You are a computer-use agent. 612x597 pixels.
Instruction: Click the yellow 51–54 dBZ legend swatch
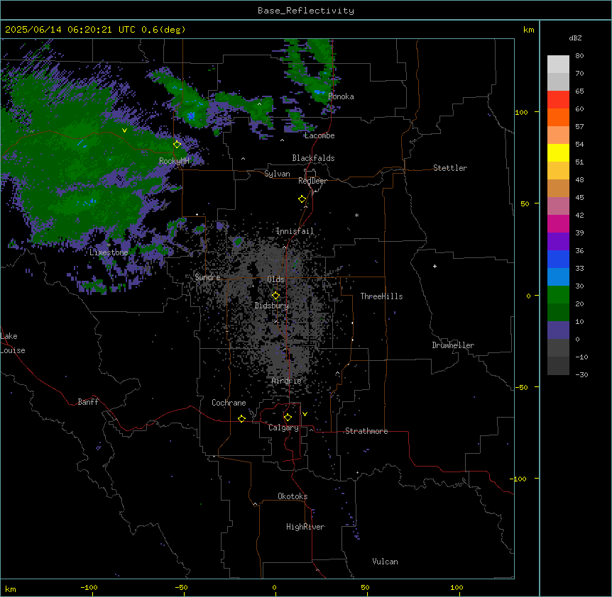[558, 152]
